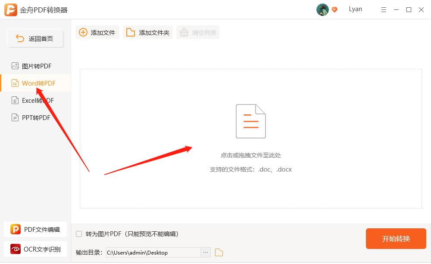Open the output folder icon
The image size is (431, 264).
click(x=219, y=252)
